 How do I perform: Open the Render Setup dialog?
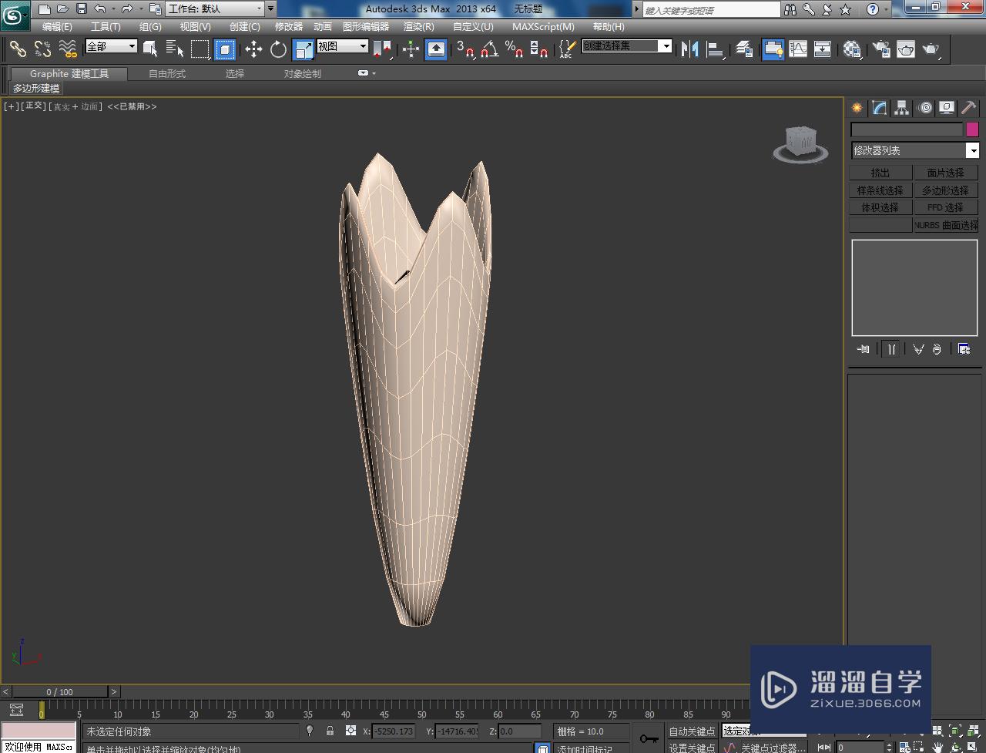click(x=880, y=49)
